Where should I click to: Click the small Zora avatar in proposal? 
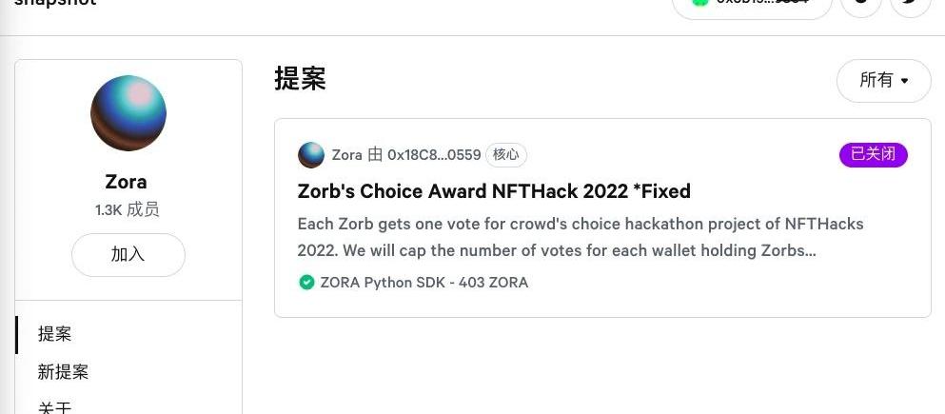pyautogui.click(x=311, y=155)
